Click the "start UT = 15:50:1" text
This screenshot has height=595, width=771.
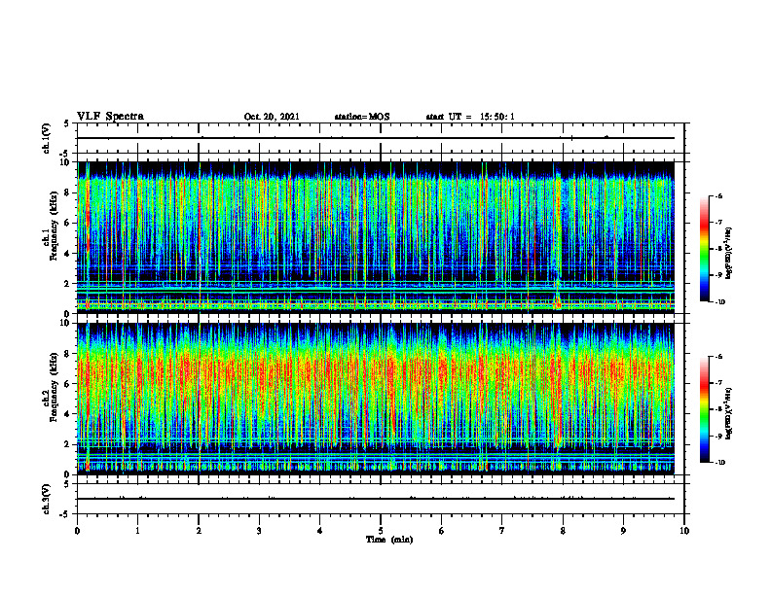pyautogui.click(x=470, y=117)
